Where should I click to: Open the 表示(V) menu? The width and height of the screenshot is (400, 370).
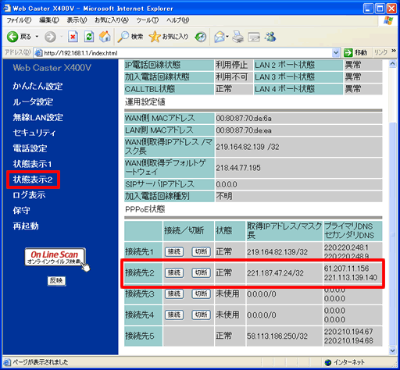click(x=77, y=20)
